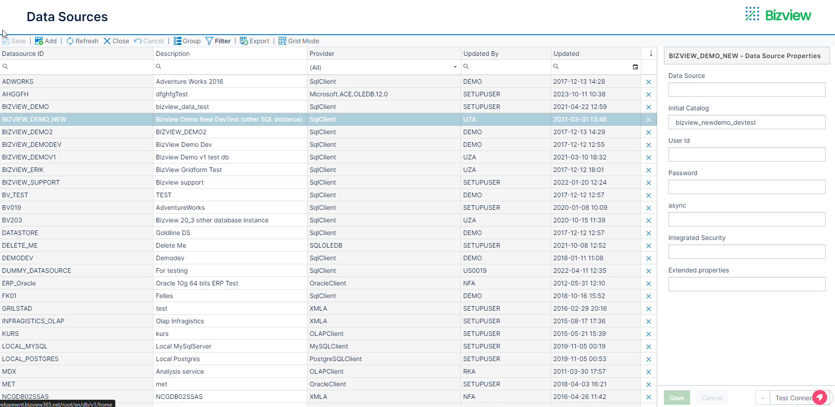The width and height of the screenshot is (835, 407).
Task: Select the INFRAGISTICS_OLAP row
Action: pyautogui.click(x=328, y=321)
